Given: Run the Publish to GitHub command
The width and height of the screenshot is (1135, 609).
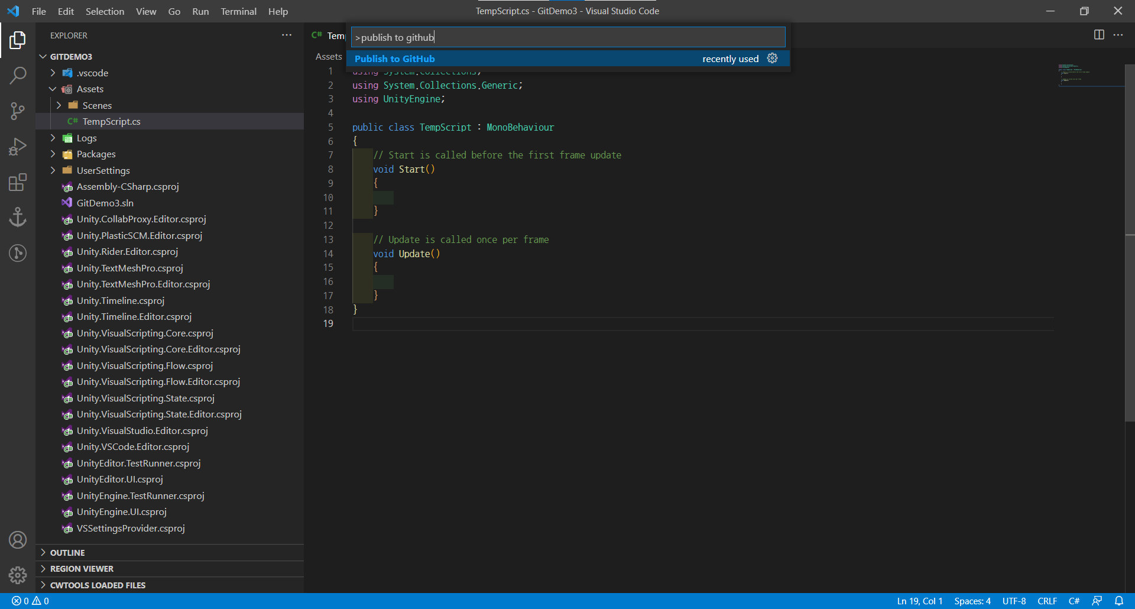Looking at the screenshot, I should [568, 59].
